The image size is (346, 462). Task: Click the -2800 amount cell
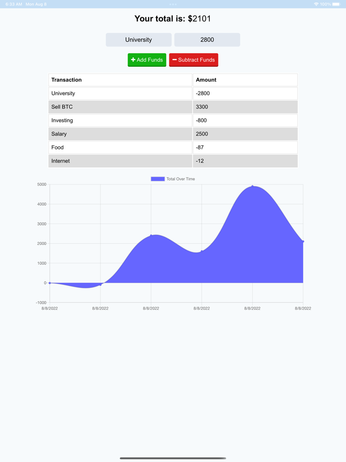(x=245, y=93)
